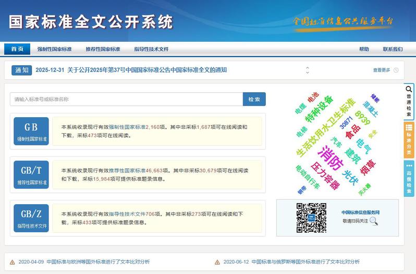416x274 pixels.
Task: Switch to the 首页 tab
Action: 17,49
